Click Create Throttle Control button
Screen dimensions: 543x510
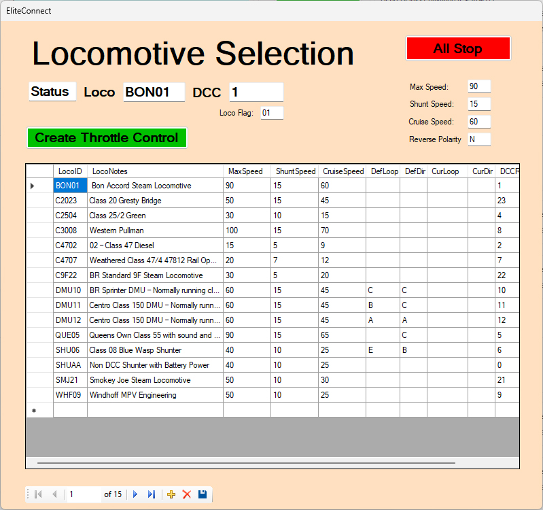(x=107, y=137)
